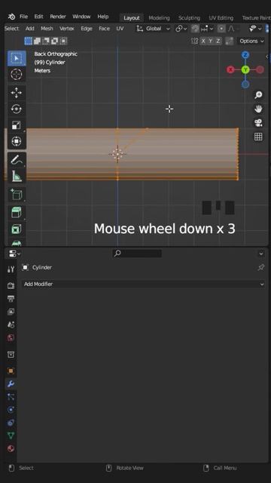Open the Tool properties tab

(x=11, y=269)
